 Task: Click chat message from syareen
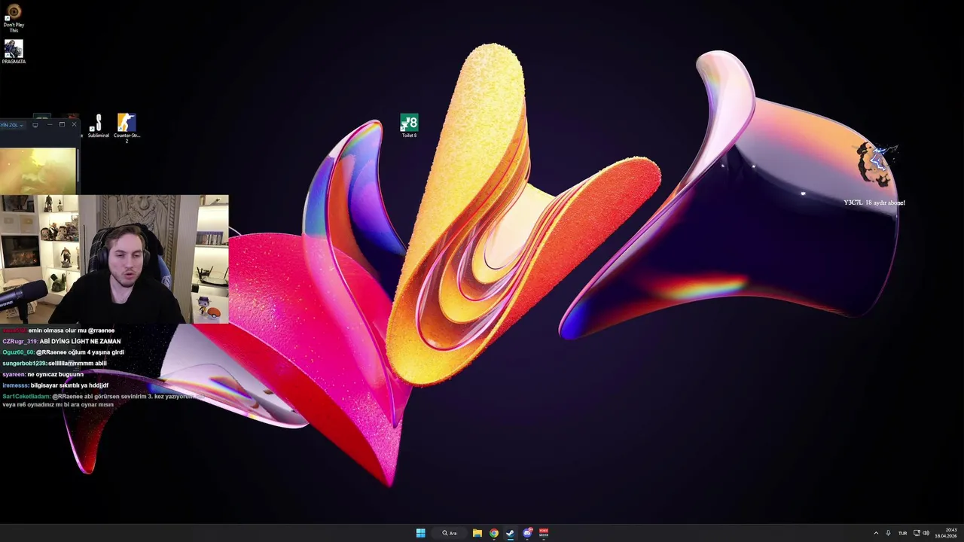(x=43, y=374)
